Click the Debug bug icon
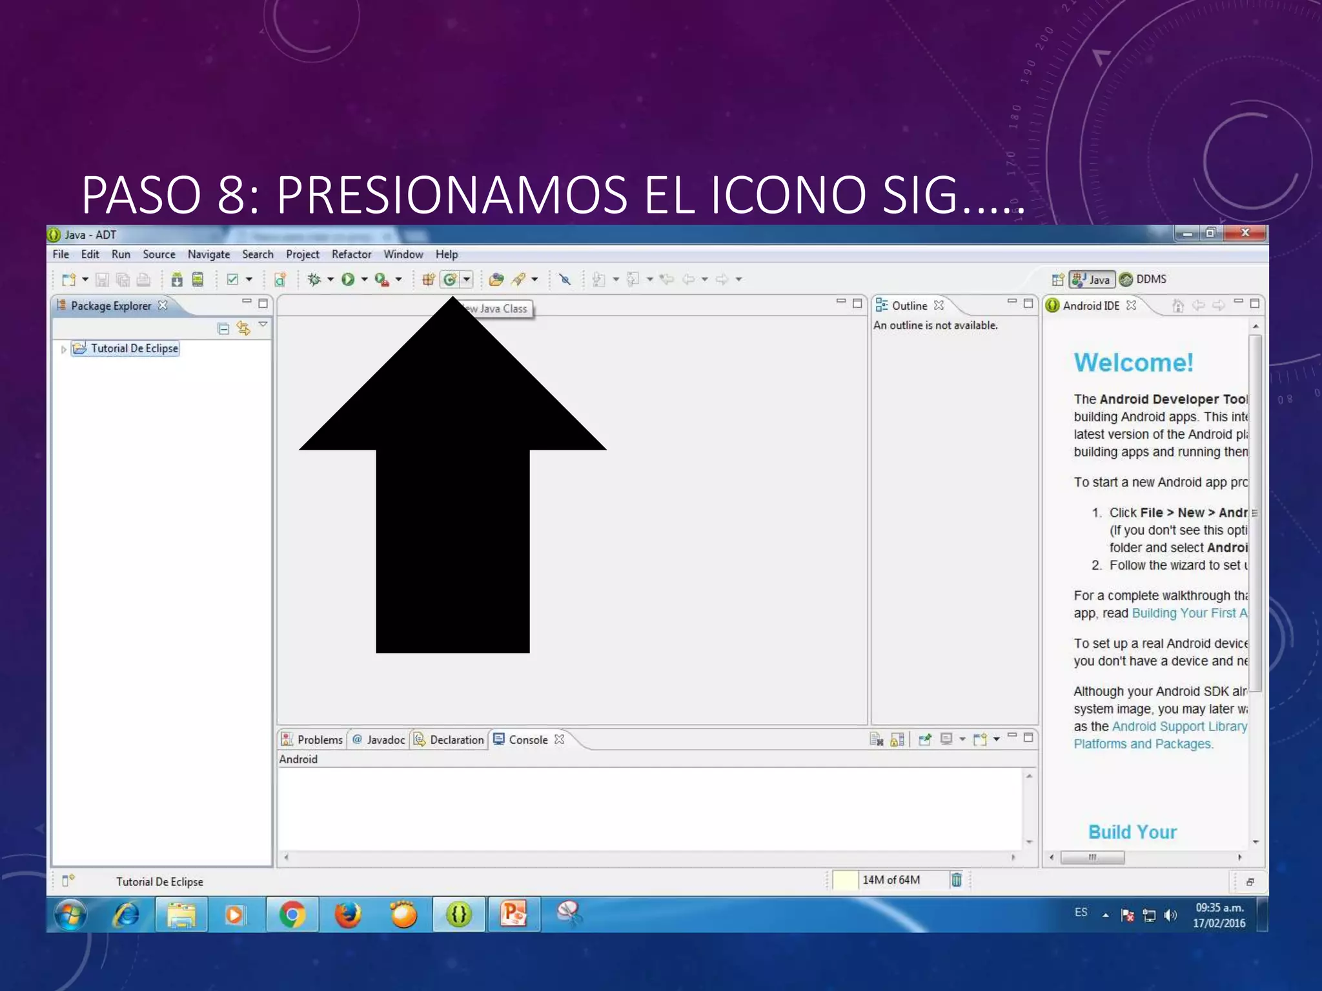 314,279
